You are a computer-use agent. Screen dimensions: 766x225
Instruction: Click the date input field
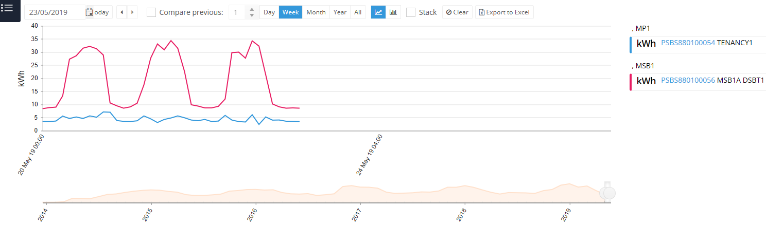coord(55,12)
